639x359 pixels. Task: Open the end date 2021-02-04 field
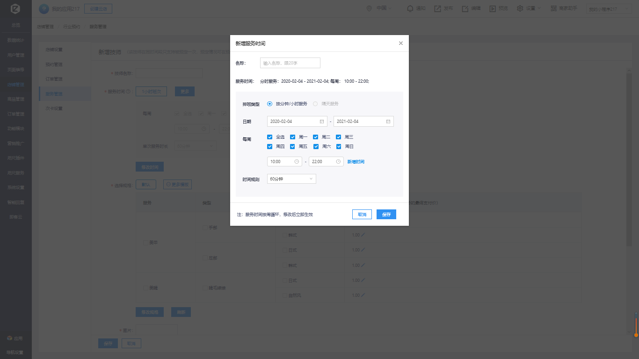coord(363,121)
